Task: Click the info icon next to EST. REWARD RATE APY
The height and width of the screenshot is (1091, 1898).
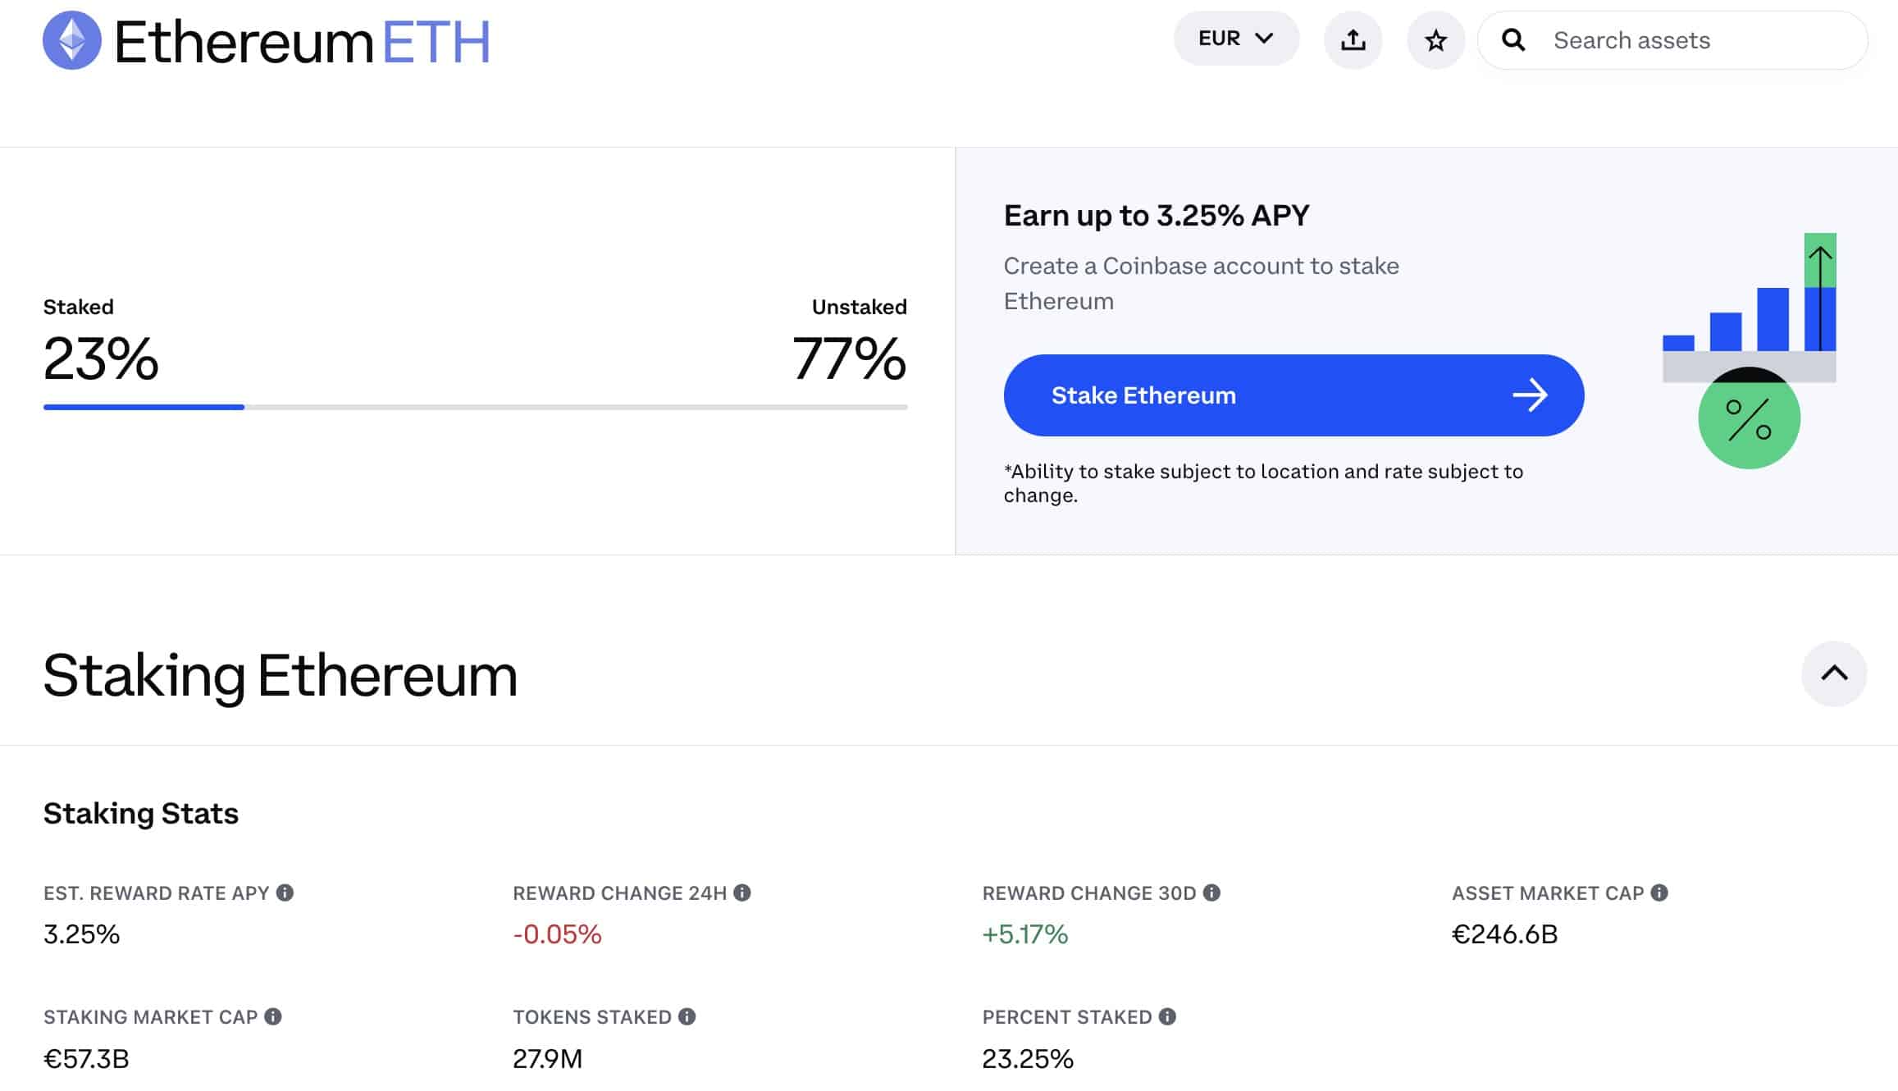Action: coord(284,892)
